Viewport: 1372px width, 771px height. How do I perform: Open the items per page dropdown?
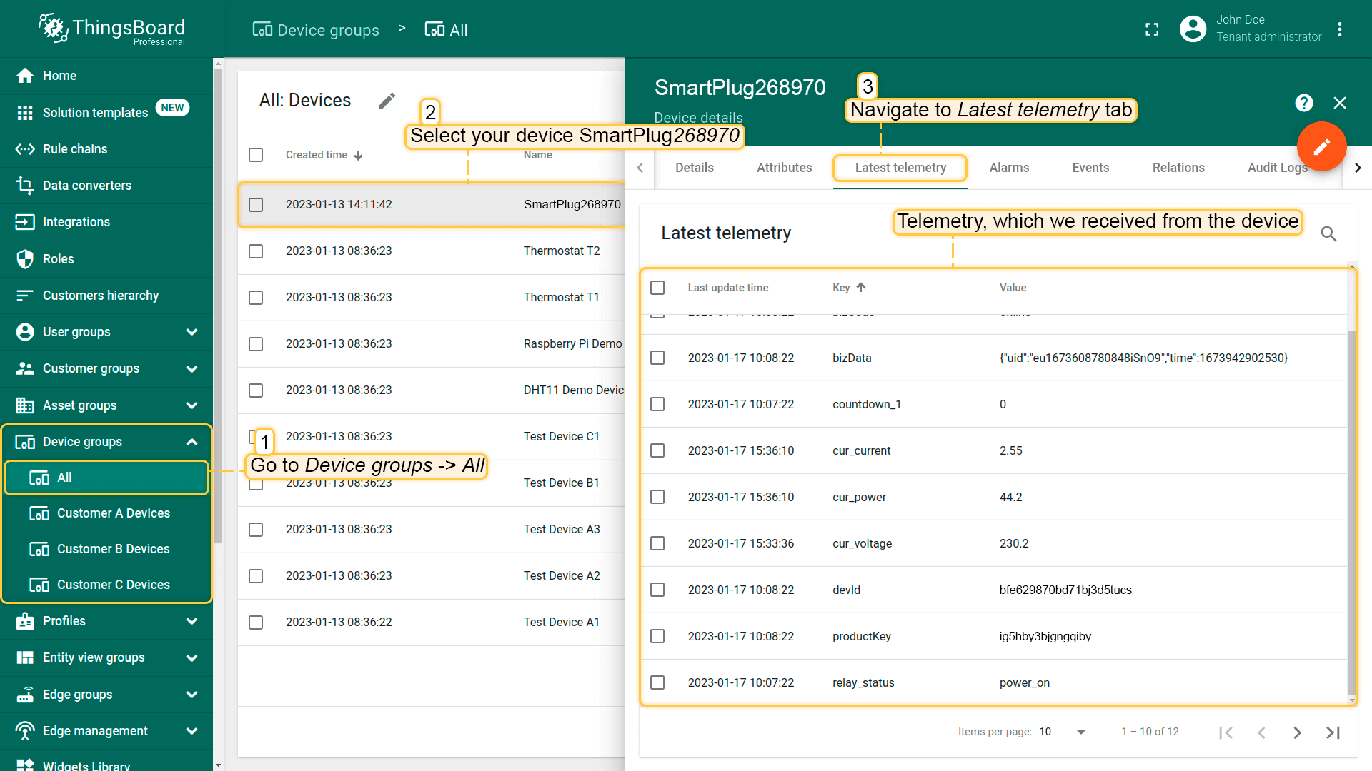(x=1063, y=732)
